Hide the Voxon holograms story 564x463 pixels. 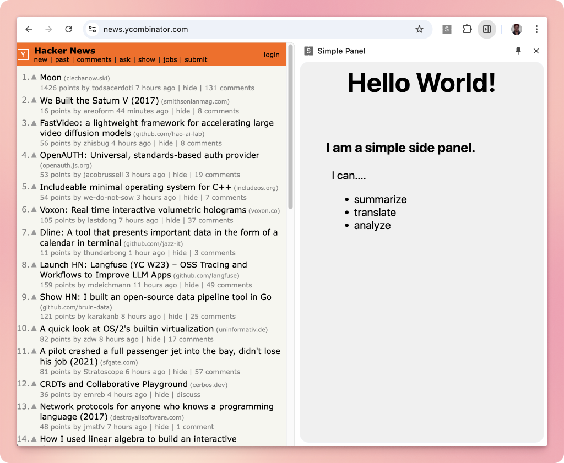(173, 220)
